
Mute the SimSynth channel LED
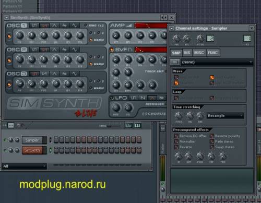coord(5,150)
